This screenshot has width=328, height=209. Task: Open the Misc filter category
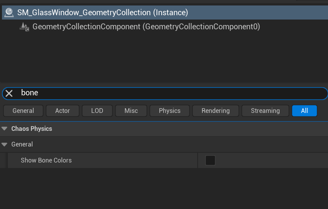131,111
